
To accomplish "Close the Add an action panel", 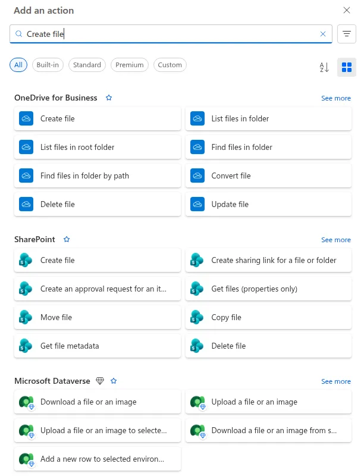I will (x=347, y=10).
